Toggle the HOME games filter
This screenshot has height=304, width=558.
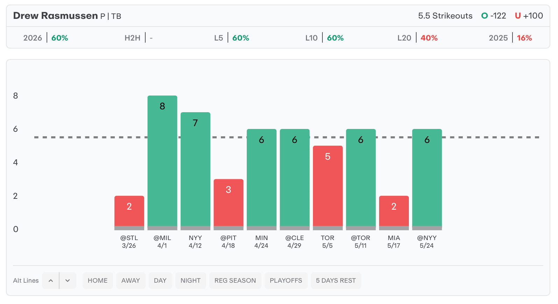(x=98, y=281)
